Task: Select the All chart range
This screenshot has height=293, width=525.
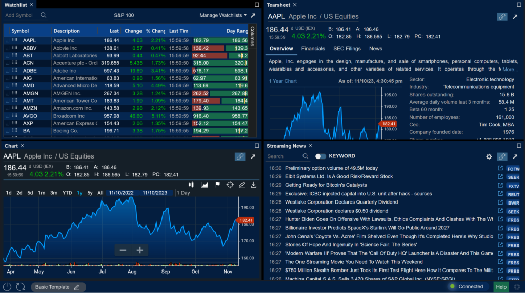Action: 100,193
